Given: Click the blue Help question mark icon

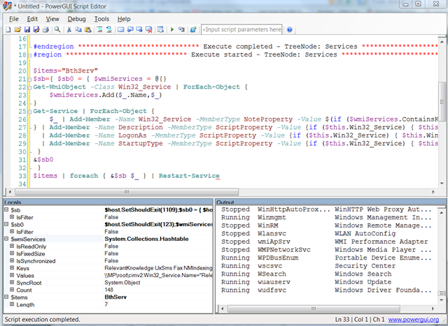Looking at the screenshot, I should (289, 29).
